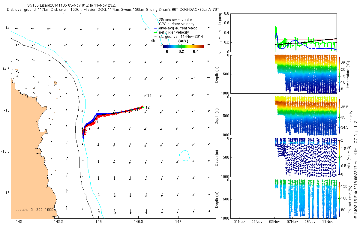Click the '01Nov' date tick
Image resolution: width=360 pixels, height=225 pixels.
click(239, 222)
